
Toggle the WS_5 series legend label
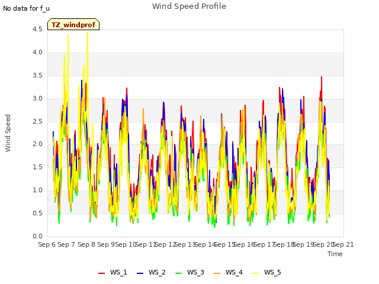coord(272,273)
